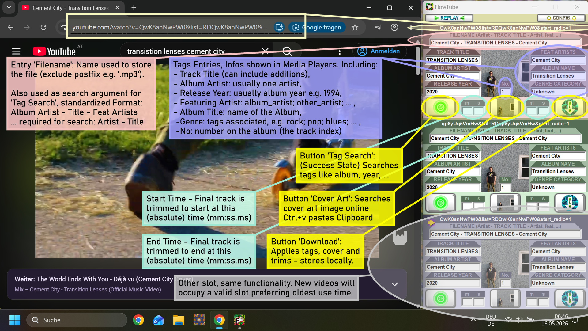Edit Feat Artists field in top slot
The height and width of the screenshot is (331, 588).
(558, 60)
